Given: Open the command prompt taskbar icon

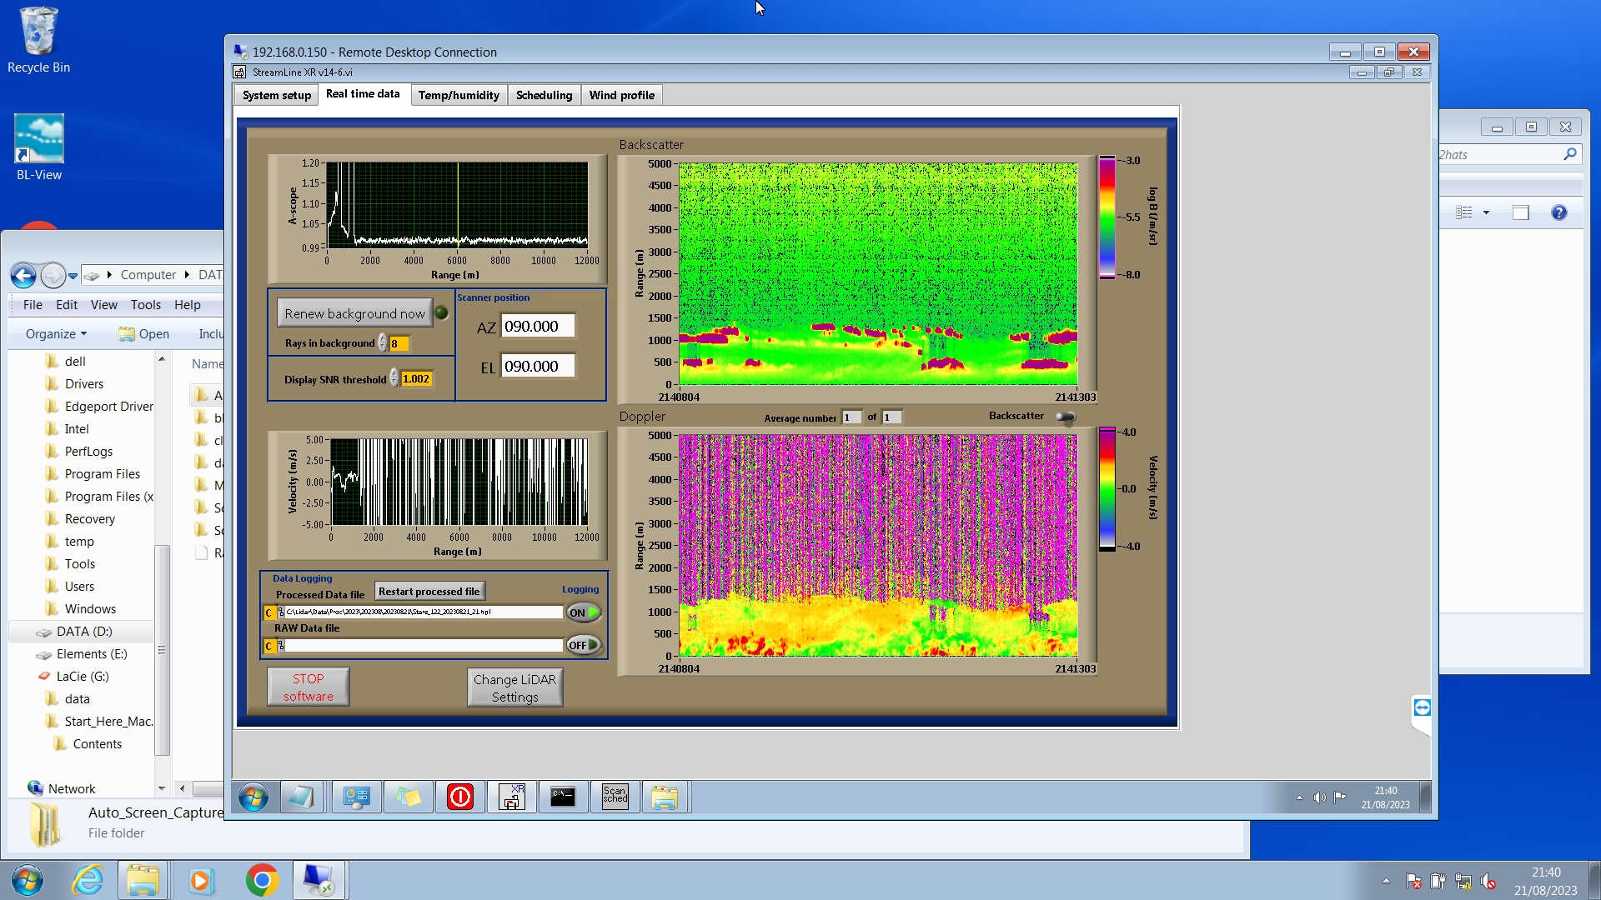Looking at the screenshot, I should [x=563, y=797].
